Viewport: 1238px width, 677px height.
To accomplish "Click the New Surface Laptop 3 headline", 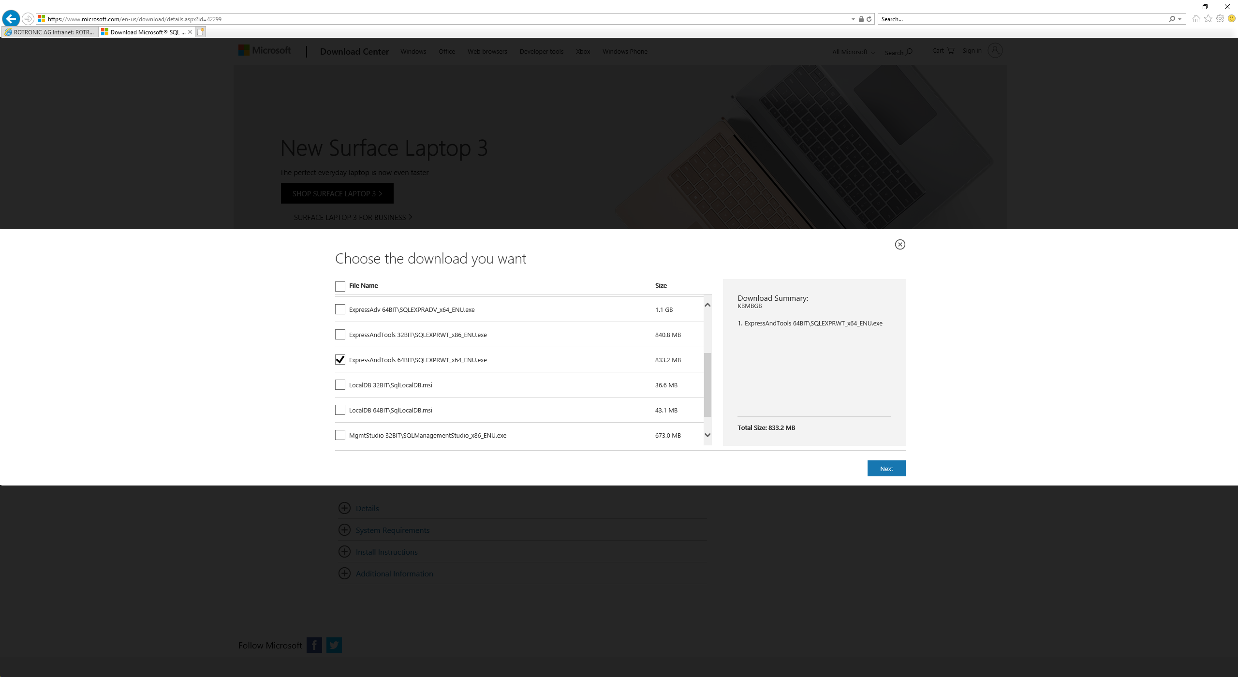I will tap(383, 148).
